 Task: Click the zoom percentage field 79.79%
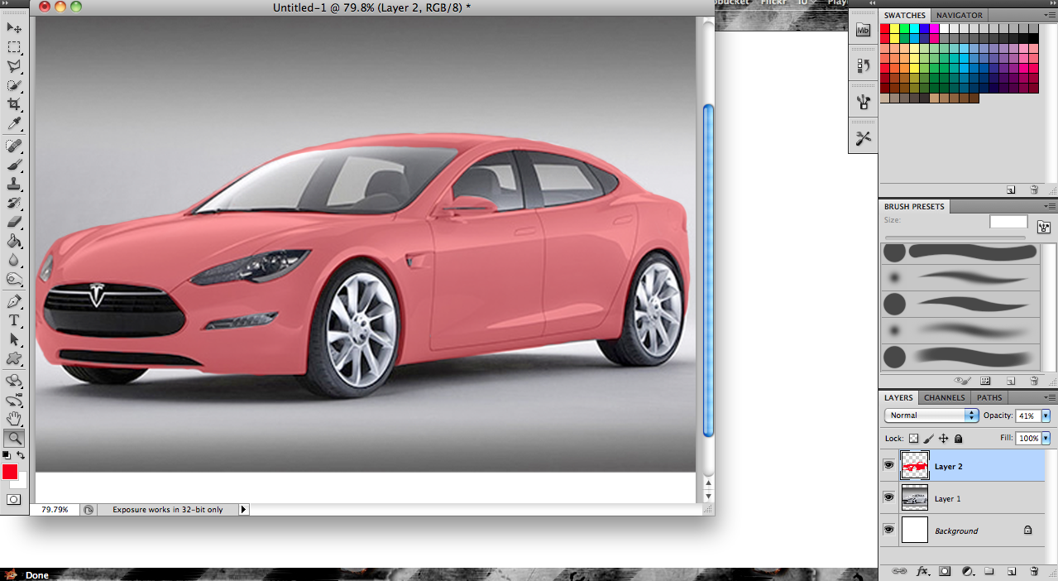click(x=55, y=510)
